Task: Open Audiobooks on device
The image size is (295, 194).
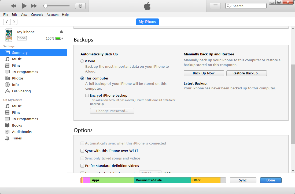Action: pos(34,132)
